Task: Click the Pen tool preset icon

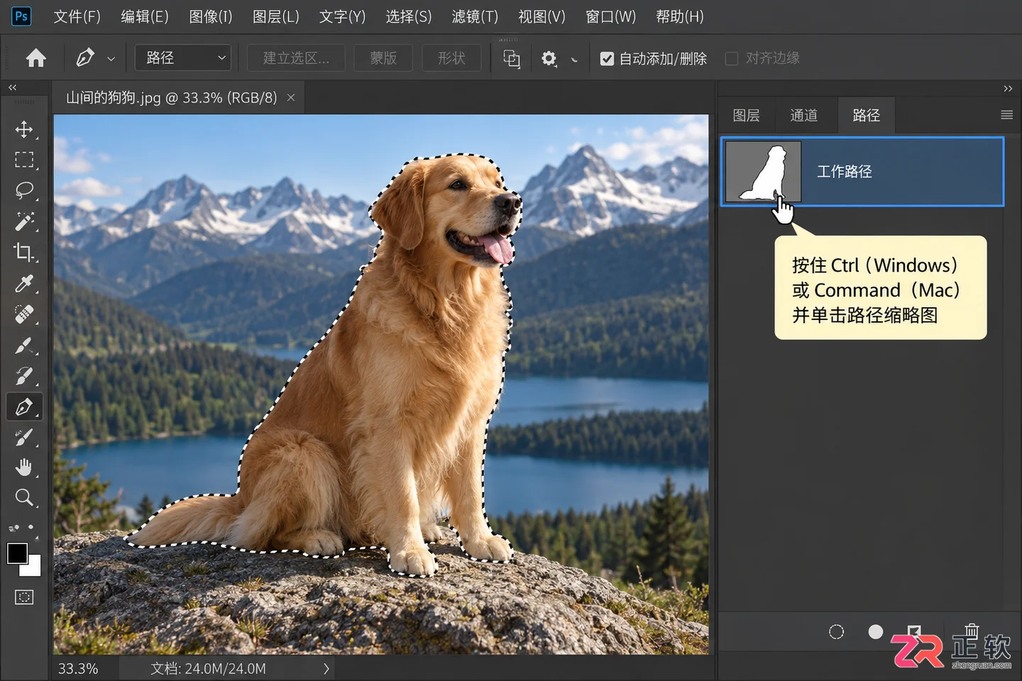Action: tap(85, 57)
